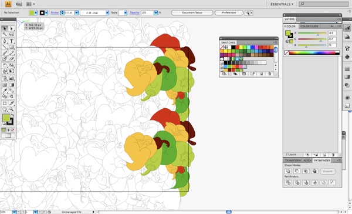Select the Hand tool
This screenshot has width=352, height=214.
[x=5, y=109]
